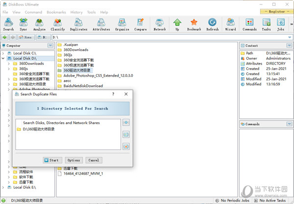
Task: Open the Compare tool
Action: [141, 25]
